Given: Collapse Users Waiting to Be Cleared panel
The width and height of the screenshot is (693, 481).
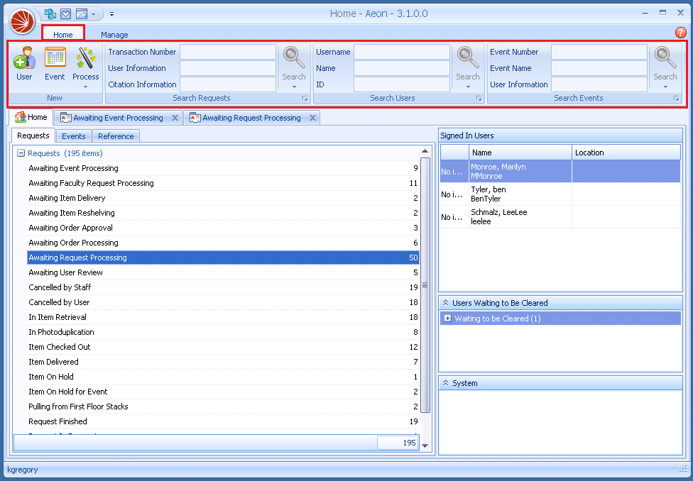Looking at the screenshot, I should (445, 303).
